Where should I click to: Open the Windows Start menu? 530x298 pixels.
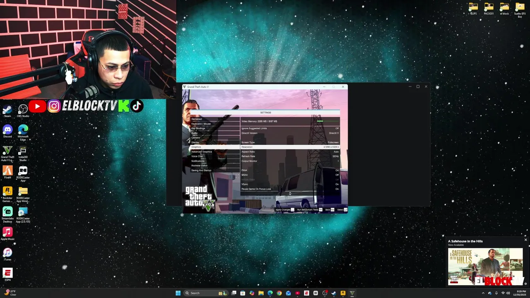point(178,293)
